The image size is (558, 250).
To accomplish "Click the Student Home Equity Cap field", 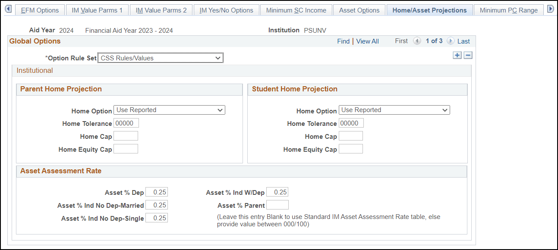I will 351,149.
